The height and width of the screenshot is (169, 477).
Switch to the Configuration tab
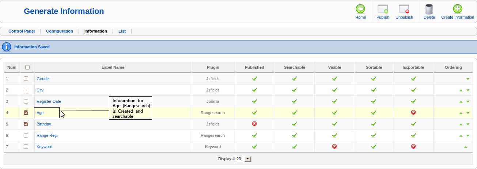[x=60, y=31]
